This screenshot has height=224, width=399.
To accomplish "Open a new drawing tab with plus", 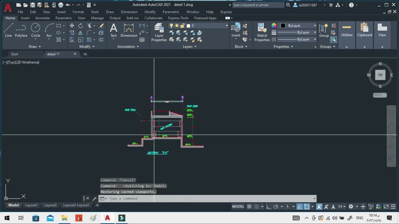I will 85,54.
